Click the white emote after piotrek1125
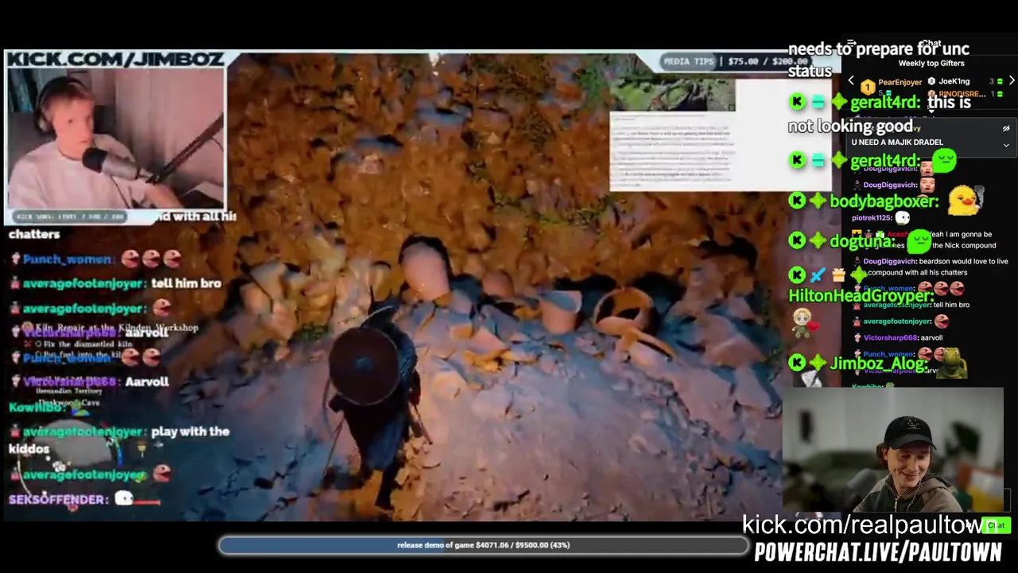1018x573 pixels. (x=902, y=217)
